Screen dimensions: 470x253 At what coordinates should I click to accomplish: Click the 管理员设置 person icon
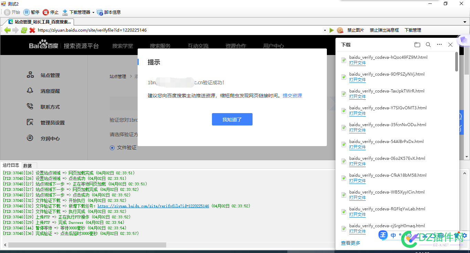(30, 122)
